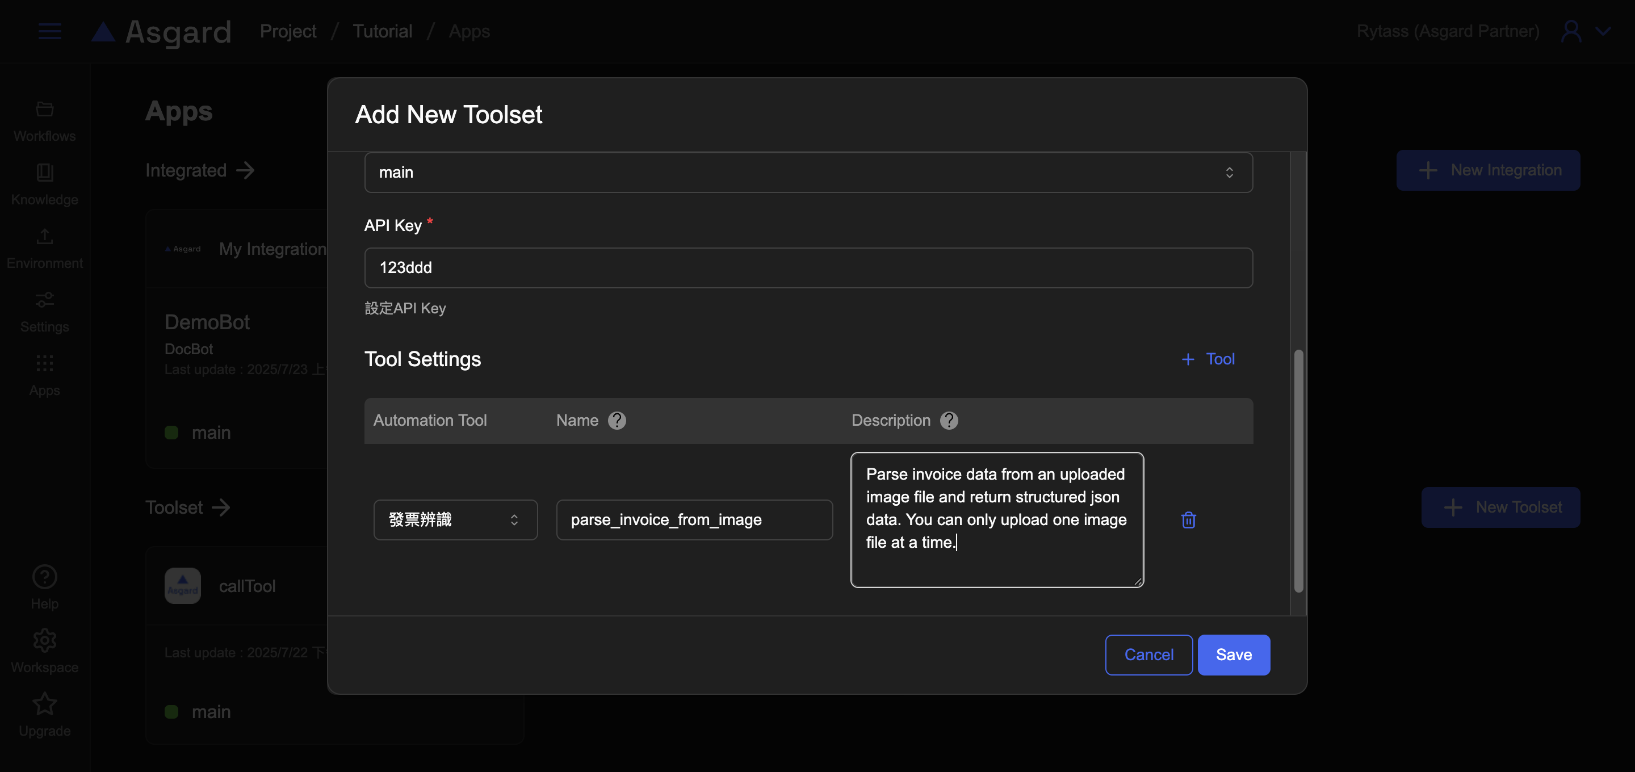Screen dimensions: 1635x772
Task: Delete the parse_invoice_from_image tool row
Action: pos(1188,520)
